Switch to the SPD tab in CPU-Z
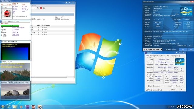Viewport: 194px width, 109px height. (x=168, y=56)
